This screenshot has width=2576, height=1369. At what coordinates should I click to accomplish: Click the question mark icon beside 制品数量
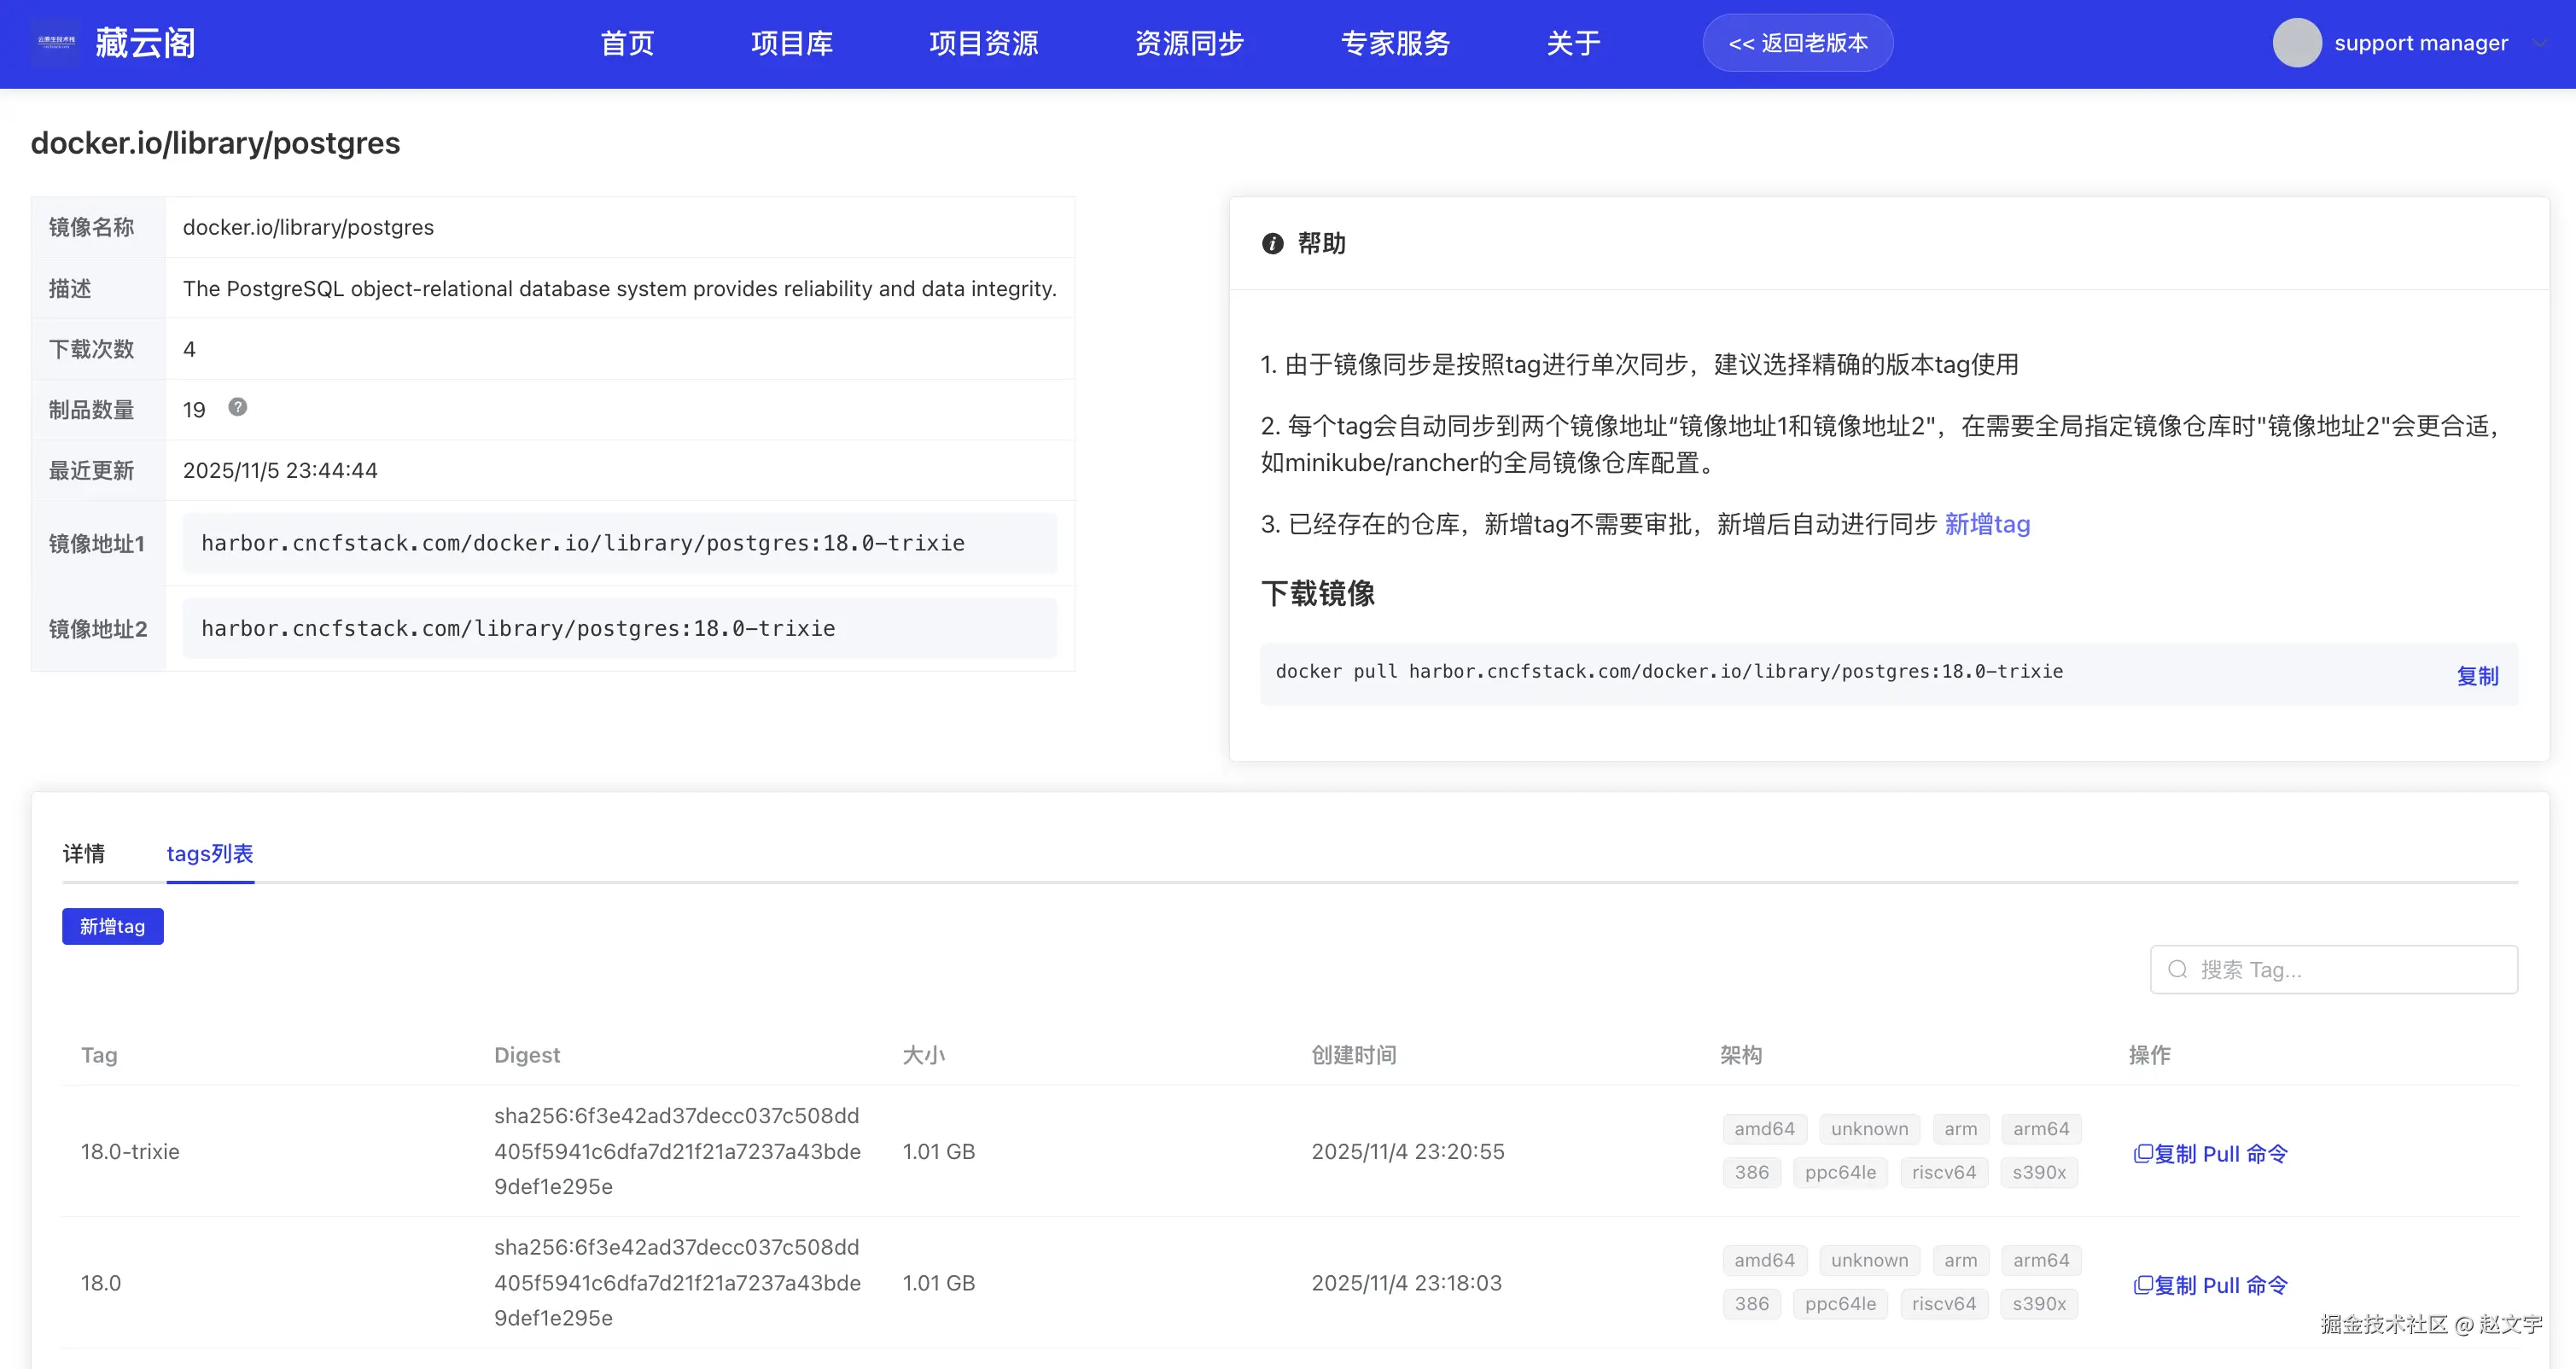(x=237, y=407)
